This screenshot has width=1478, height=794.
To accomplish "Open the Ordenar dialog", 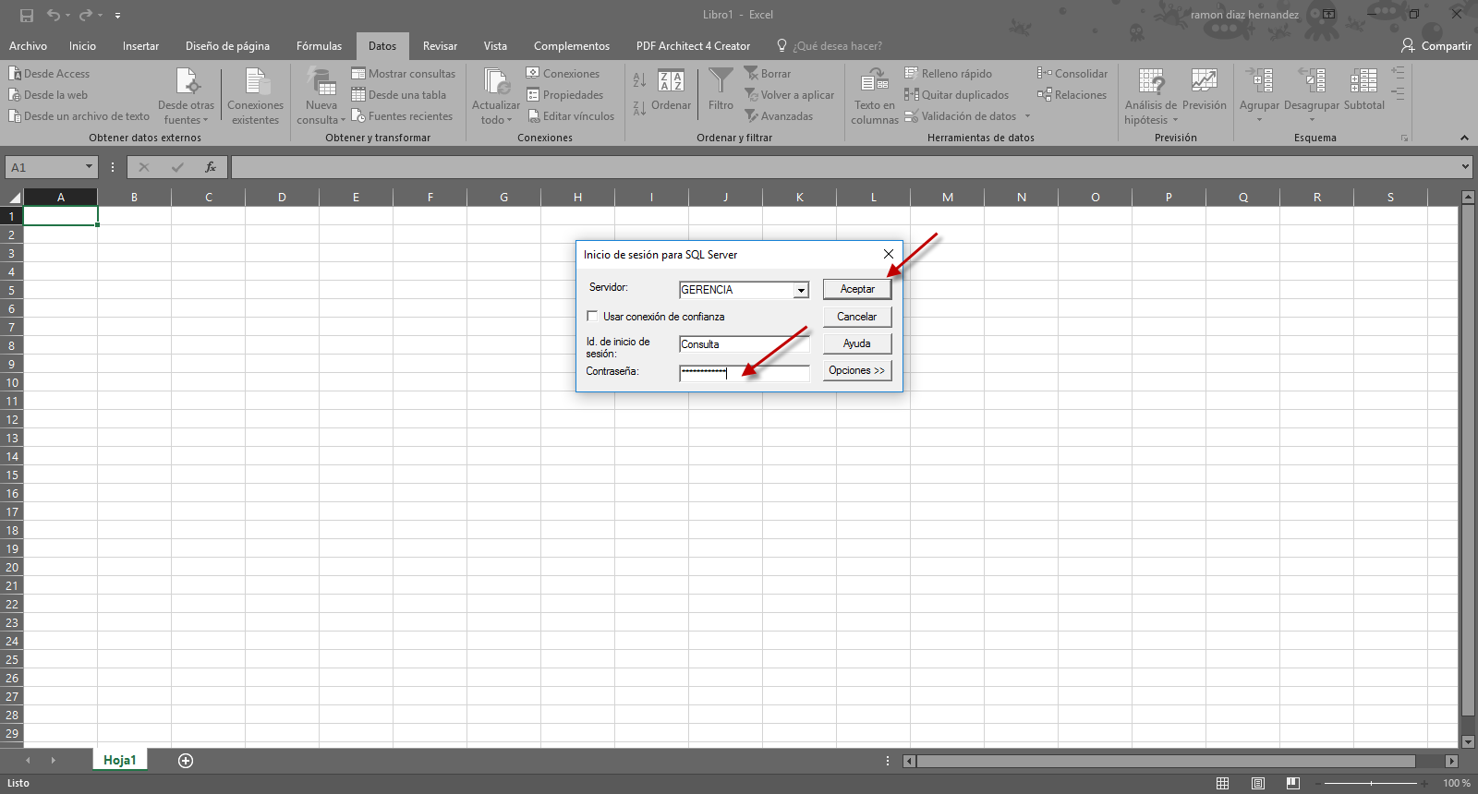I will [x=671, y=90].
